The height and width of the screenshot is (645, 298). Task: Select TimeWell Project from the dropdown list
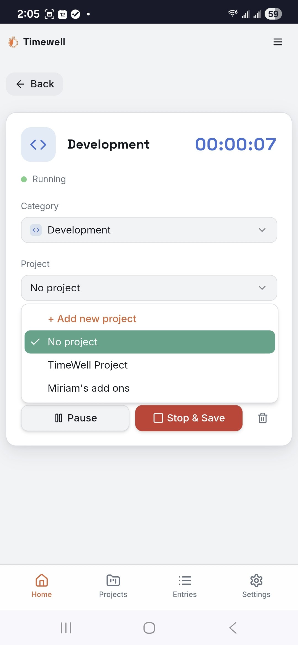click(87, 365)
